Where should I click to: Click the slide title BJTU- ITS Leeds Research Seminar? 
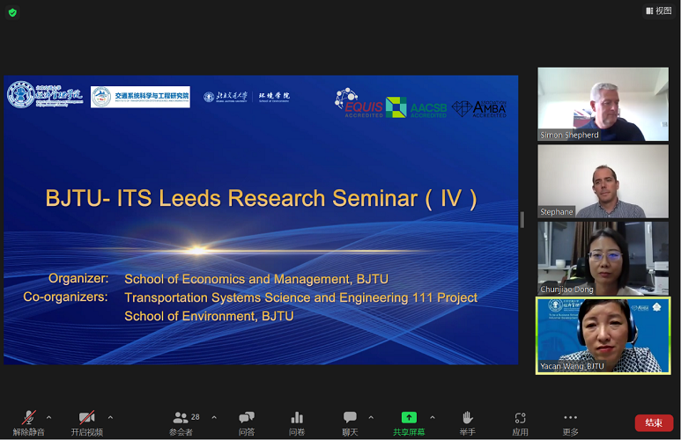point(261,198)
